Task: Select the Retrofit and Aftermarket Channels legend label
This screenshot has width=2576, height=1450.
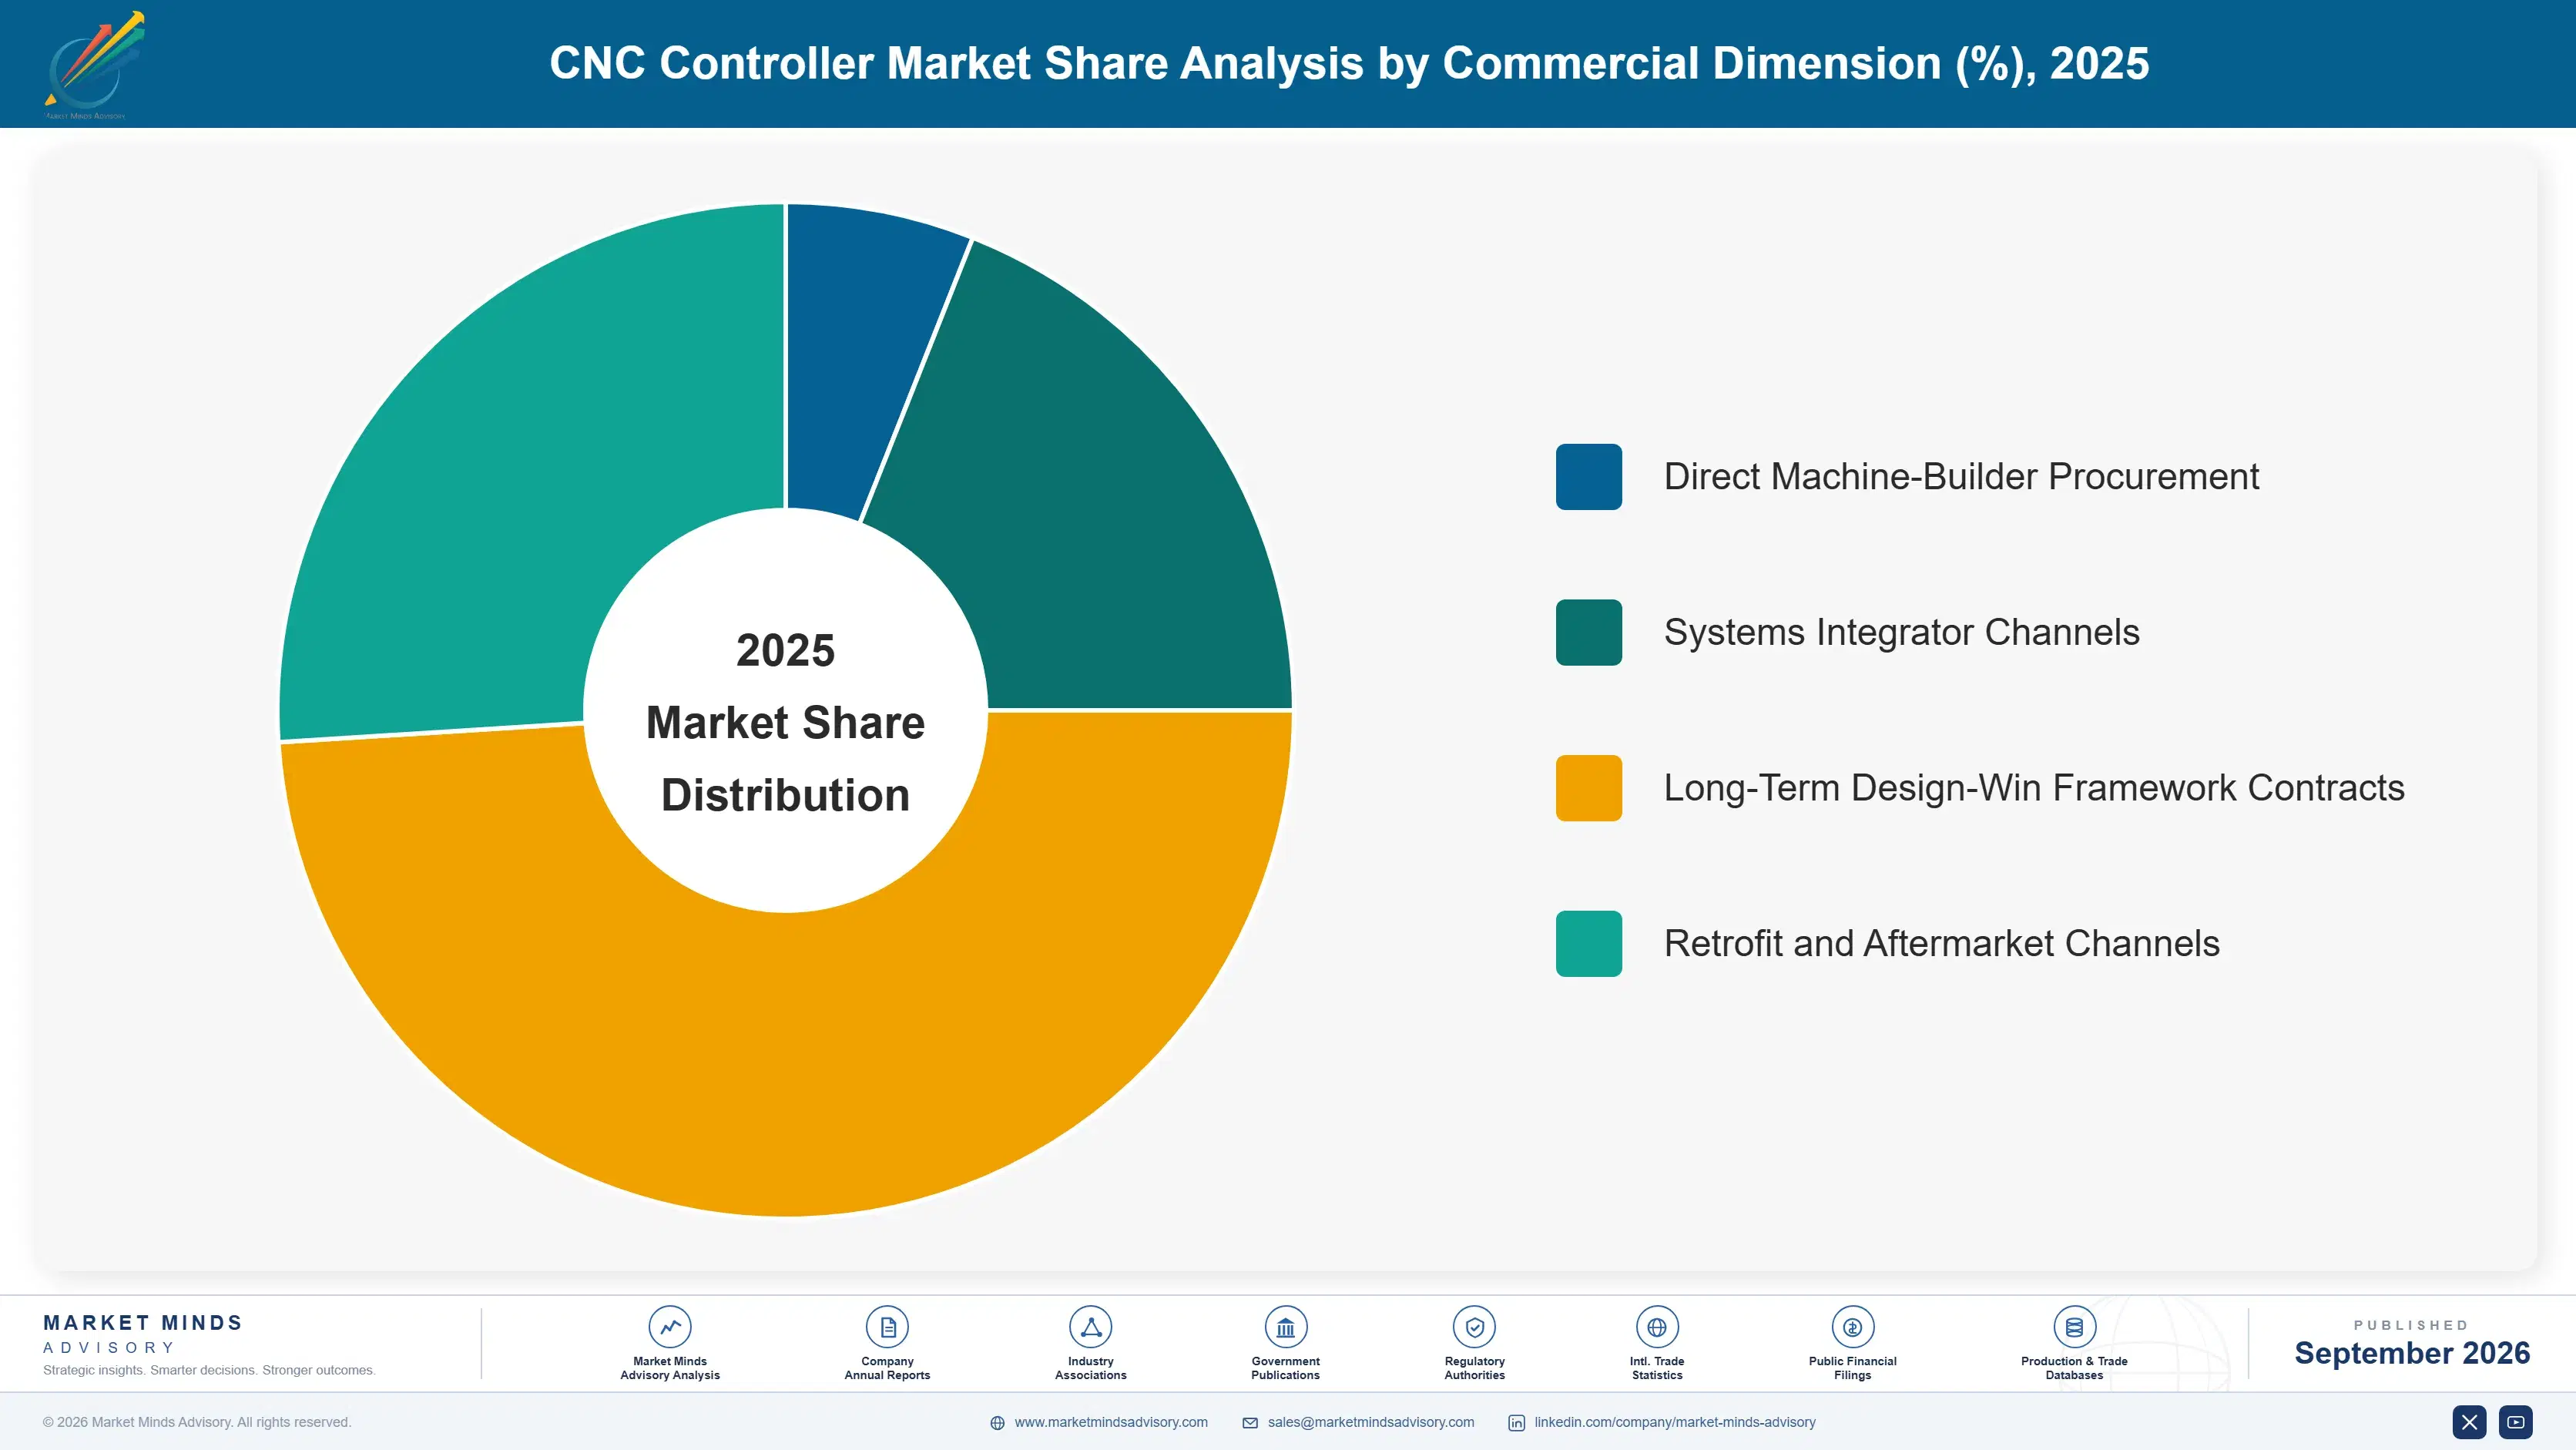Action: click(x=1941, y=943)
